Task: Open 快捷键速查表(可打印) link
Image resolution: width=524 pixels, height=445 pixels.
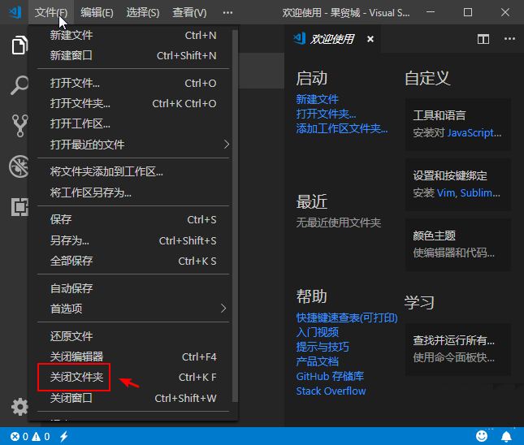Action: click(x=347, y=318)
